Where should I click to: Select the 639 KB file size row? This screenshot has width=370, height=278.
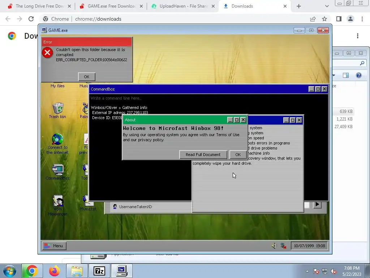pos(346,111)
